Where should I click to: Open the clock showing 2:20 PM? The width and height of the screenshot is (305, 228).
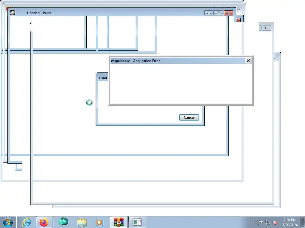pyautogui.click(x=290, y=222)
